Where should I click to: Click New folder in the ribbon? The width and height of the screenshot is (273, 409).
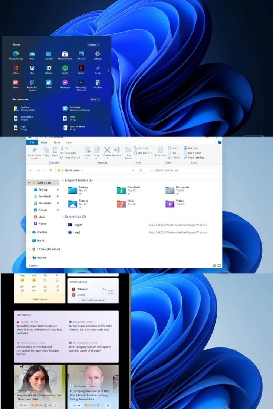[x=128, y=153]
